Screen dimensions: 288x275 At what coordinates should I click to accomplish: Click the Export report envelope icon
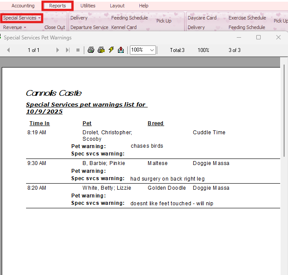pyautogui.click(x=120, y=50)
